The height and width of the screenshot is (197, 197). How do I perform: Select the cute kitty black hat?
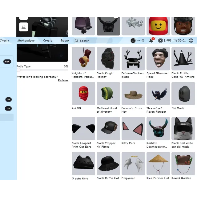click(83, 163)
